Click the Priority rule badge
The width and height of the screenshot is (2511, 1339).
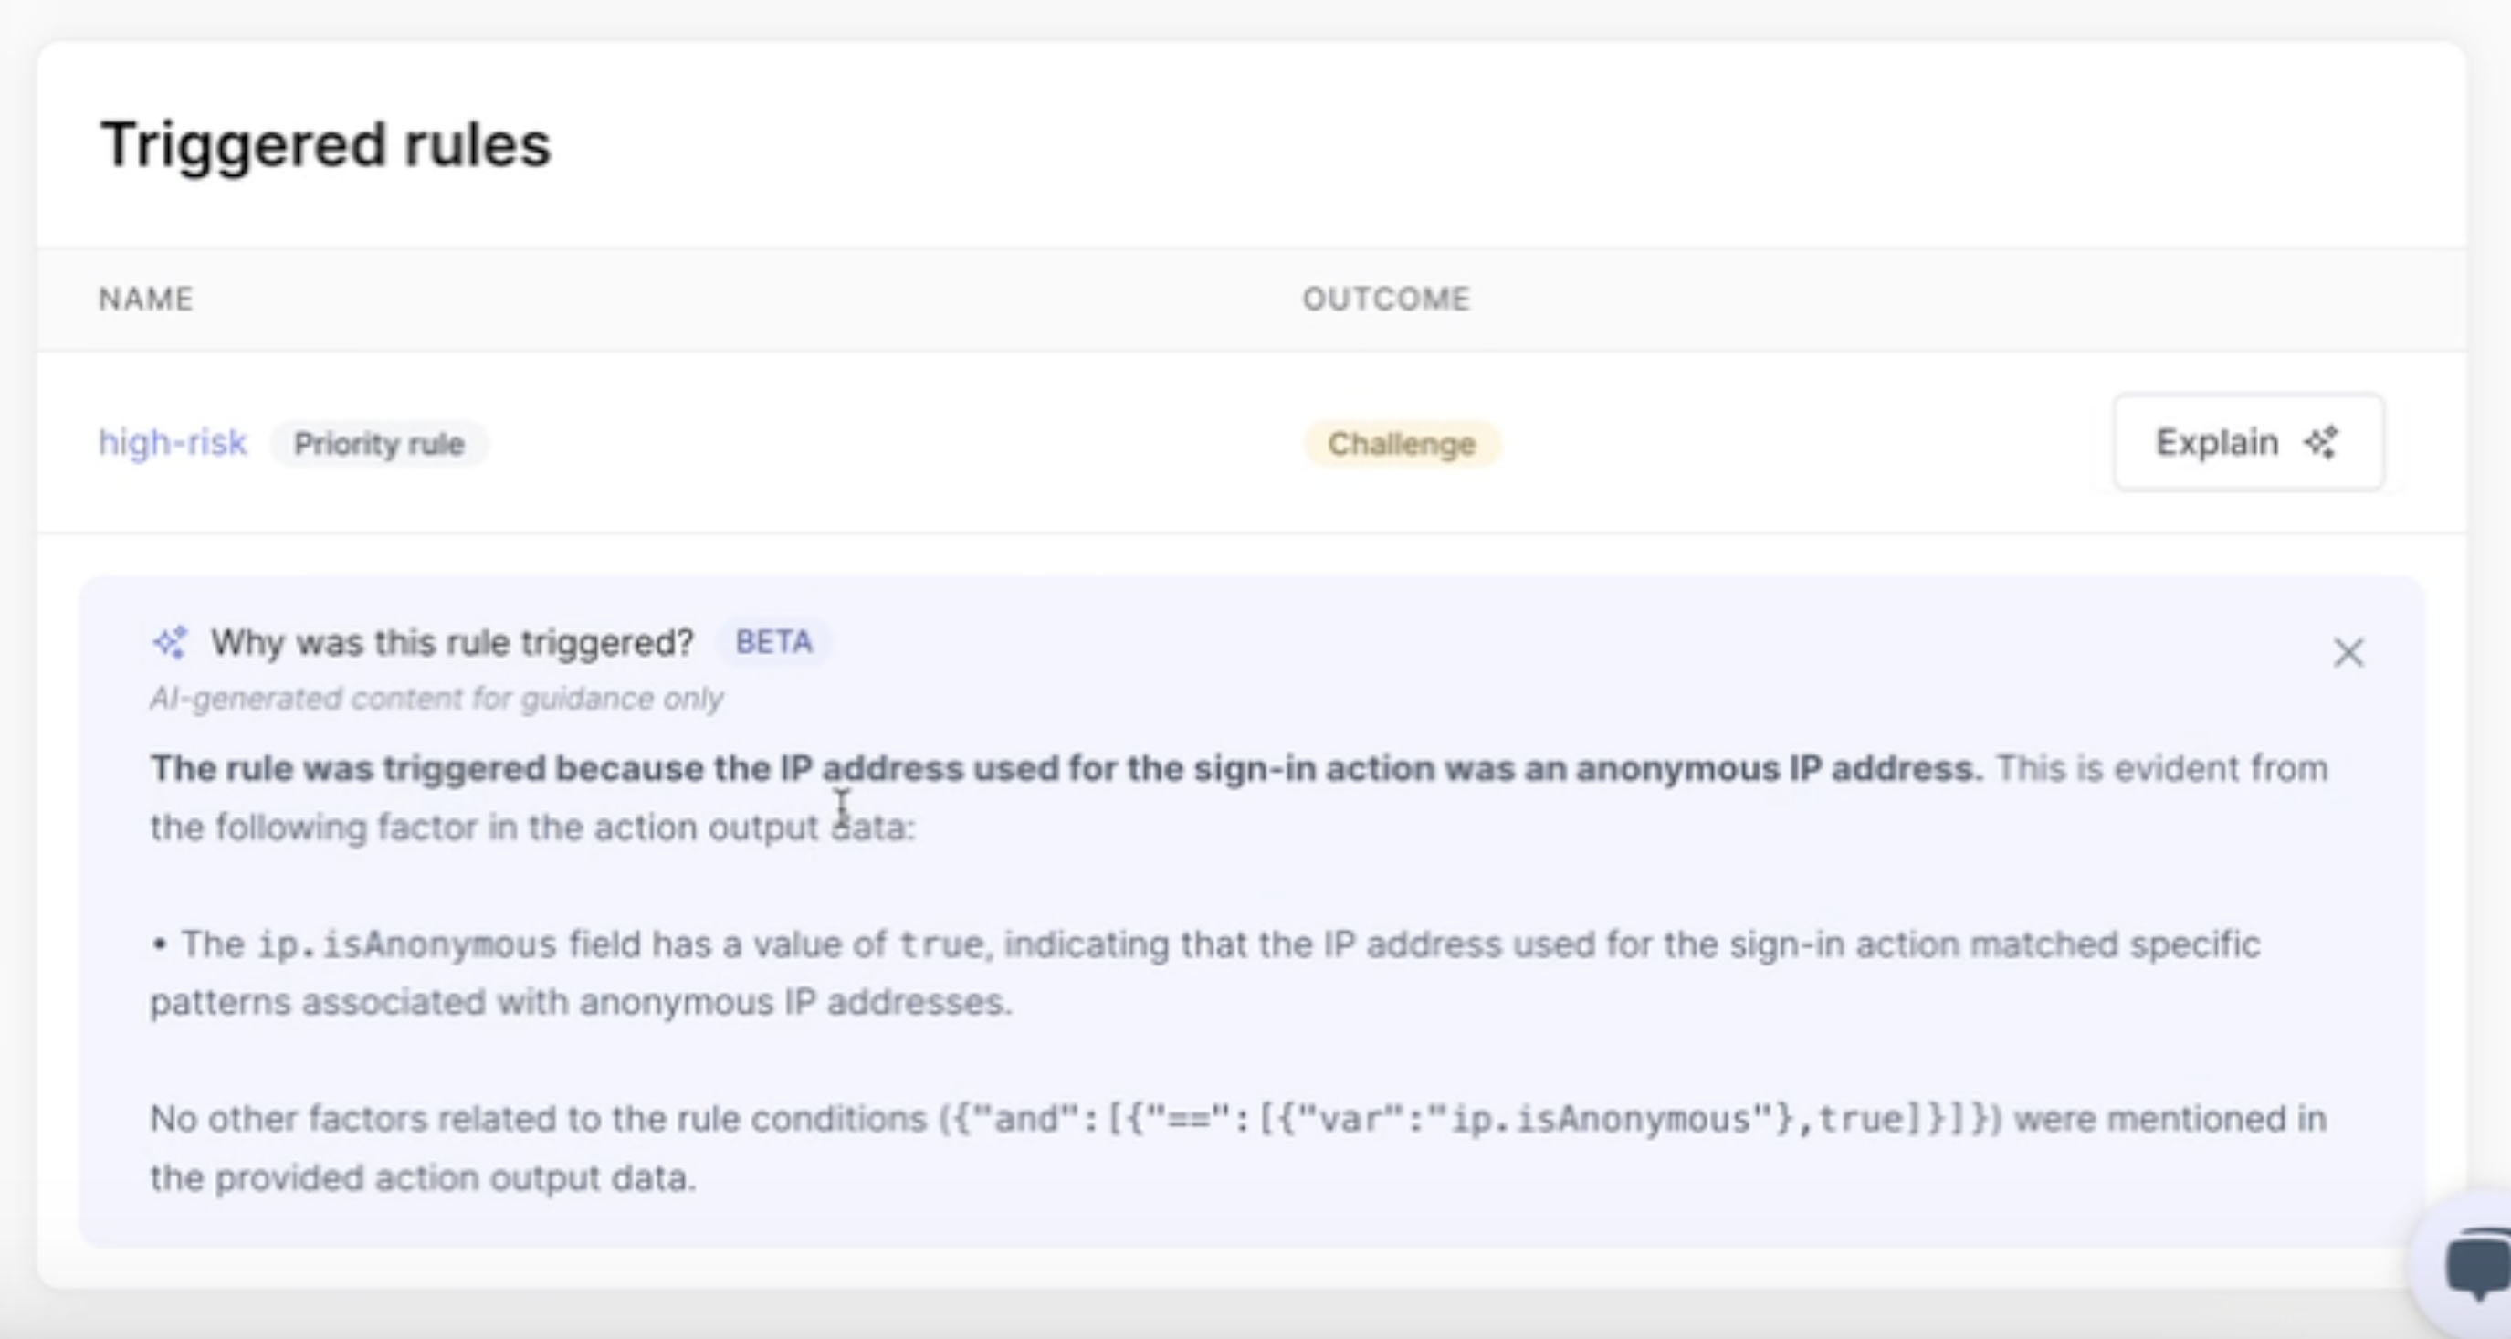click(x=379, y=444)
